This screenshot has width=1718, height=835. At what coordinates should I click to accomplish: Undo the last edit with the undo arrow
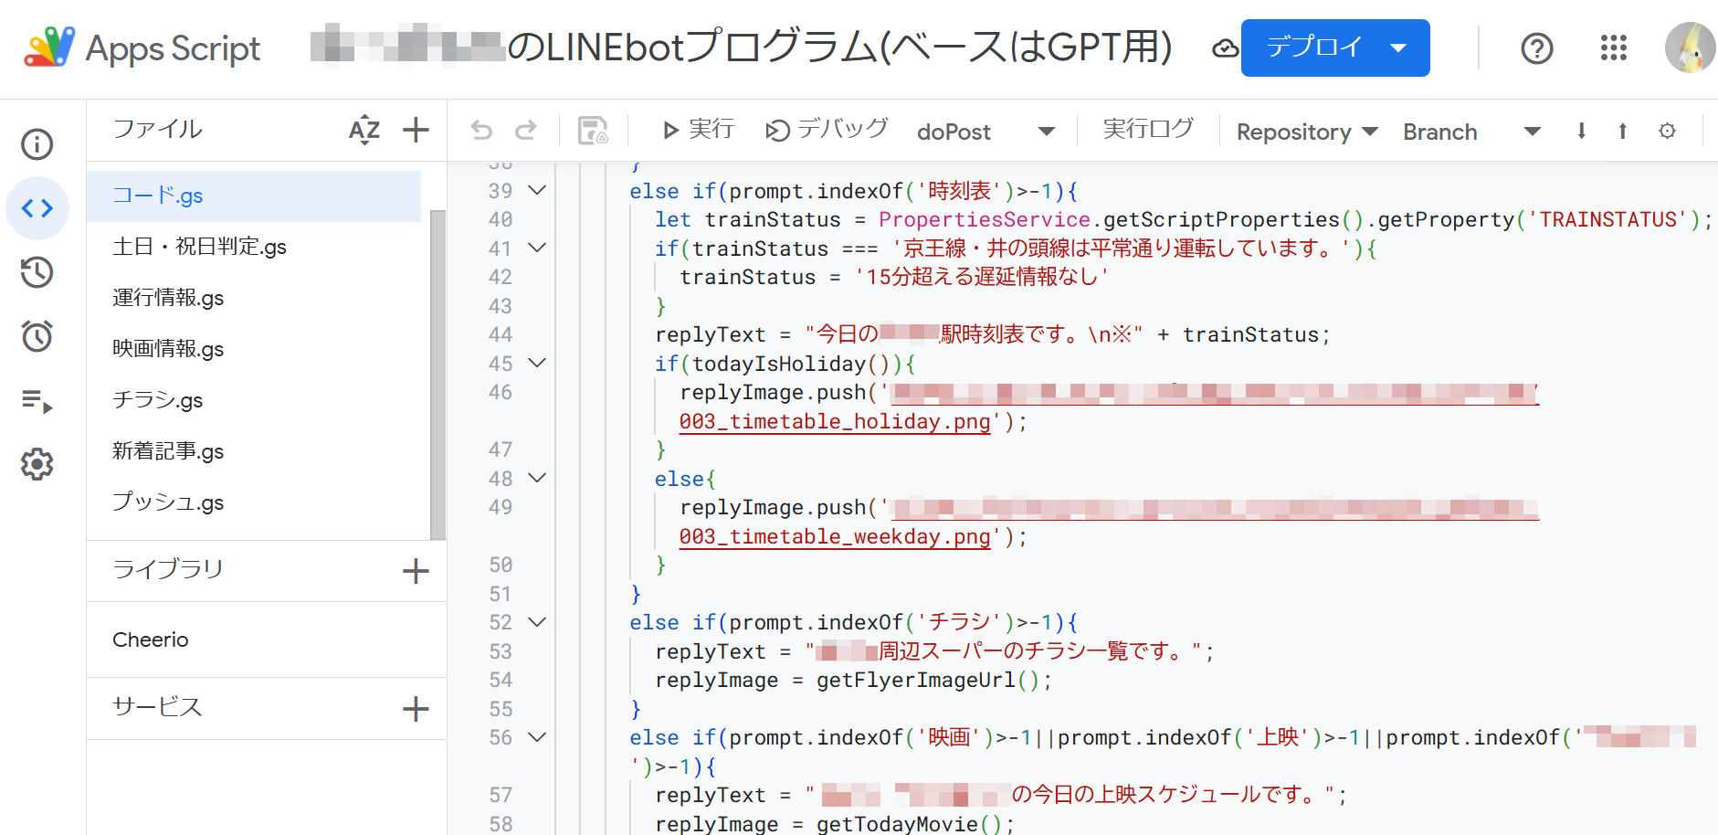tap(481, 130)
